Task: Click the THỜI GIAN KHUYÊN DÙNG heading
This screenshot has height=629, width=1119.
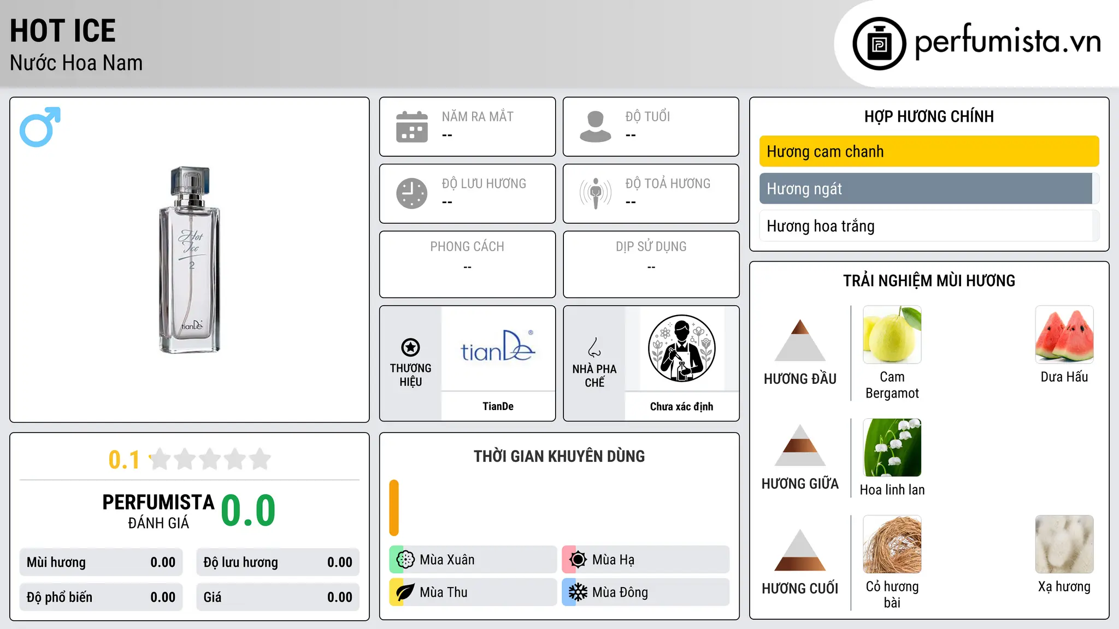Action: tap(559, 456)
